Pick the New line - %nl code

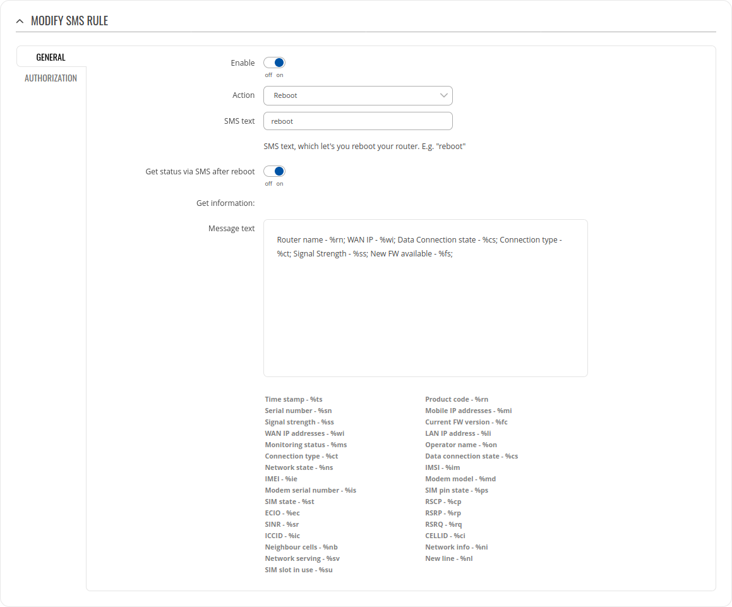(x=448, y=559)
